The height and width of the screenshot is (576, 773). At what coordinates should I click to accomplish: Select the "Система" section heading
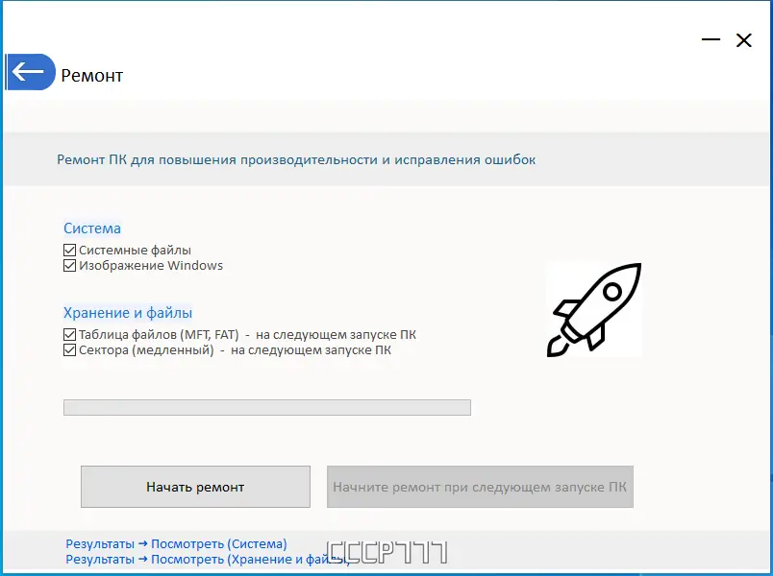(91, 228)
